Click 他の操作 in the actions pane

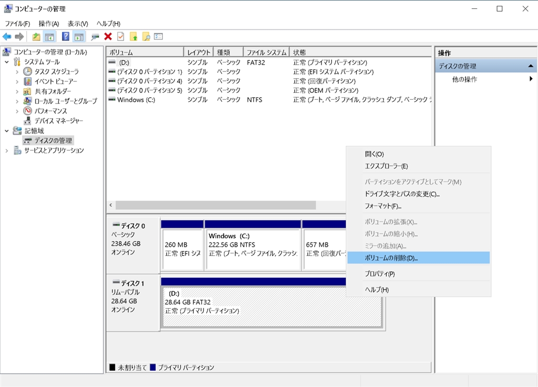click(464, 79)
